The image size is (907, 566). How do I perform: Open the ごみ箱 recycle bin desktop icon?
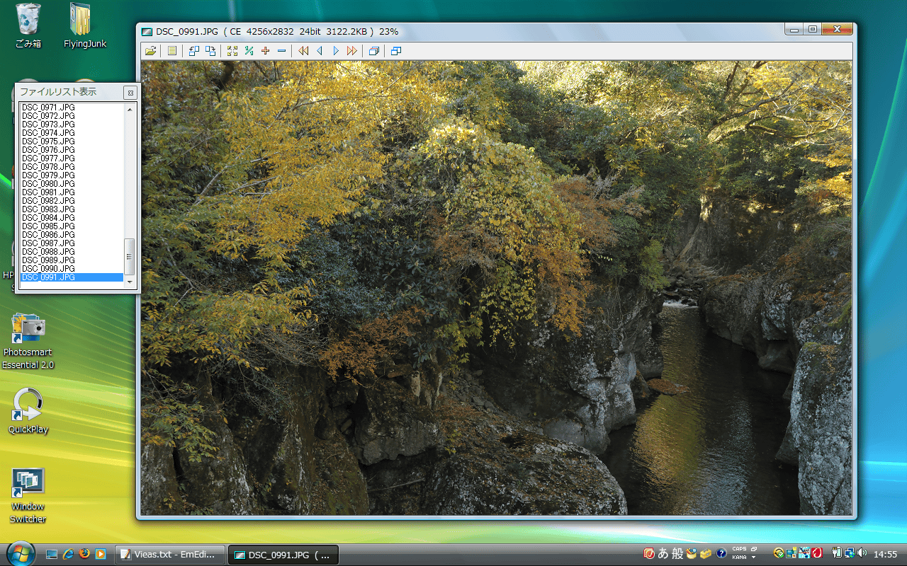pos(28,26)
